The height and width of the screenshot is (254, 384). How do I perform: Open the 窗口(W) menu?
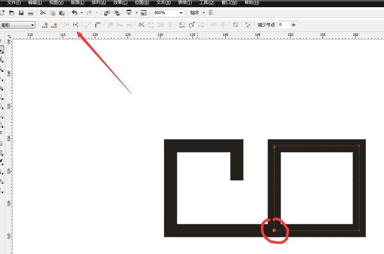[229, 2]
